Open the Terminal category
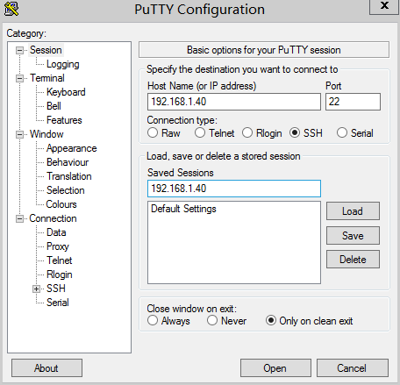Image resolution: width=400 pixels, height=385 pixels. [x=47, y=78]
